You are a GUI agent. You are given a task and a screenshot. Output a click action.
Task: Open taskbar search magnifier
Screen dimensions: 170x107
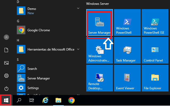[x=19, y=100]
